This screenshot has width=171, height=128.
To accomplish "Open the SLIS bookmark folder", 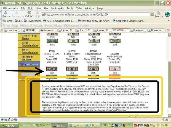I will (19, 21).
